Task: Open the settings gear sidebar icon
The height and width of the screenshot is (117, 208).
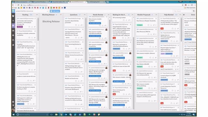Action: click(13, 35)
